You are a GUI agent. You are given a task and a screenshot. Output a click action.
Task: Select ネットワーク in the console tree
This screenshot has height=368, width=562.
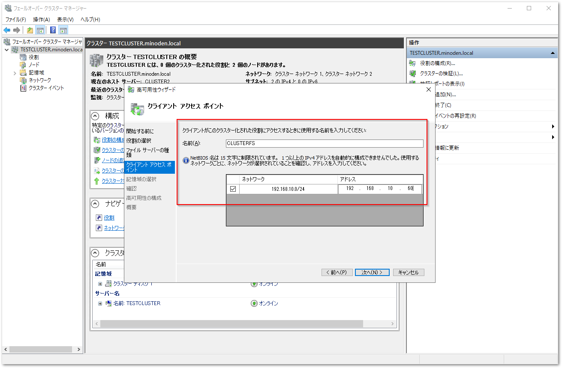pyautogui.click(x=40, y=80)
